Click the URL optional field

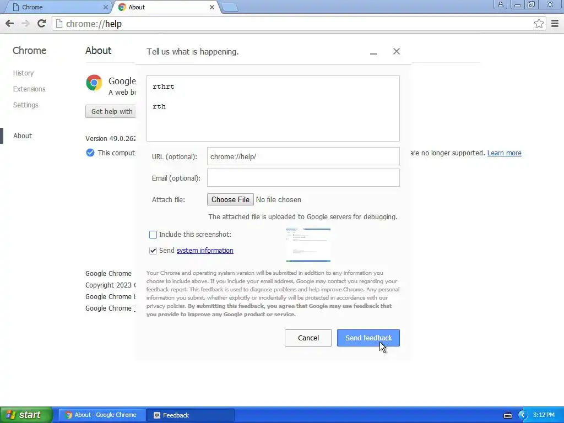(x=303, y=156)
